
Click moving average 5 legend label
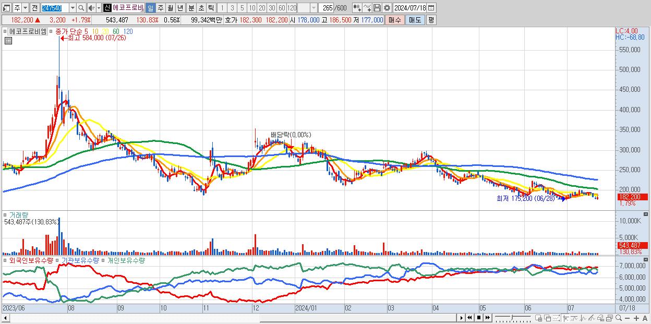[x=86, y=31]
